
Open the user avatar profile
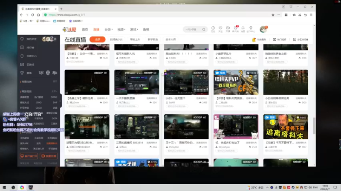(x=263, y=29)
